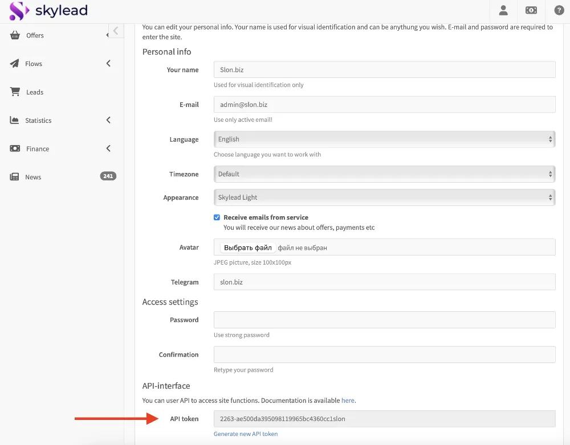570x445 pixels.
Task: Expand the Statistics submenu chevron
Action: coord(108,120)
